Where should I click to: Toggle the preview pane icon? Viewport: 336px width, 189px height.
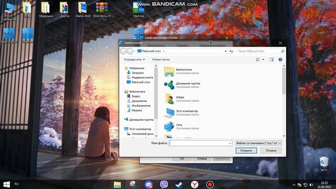pyautogui.click(x=271, y=59)
